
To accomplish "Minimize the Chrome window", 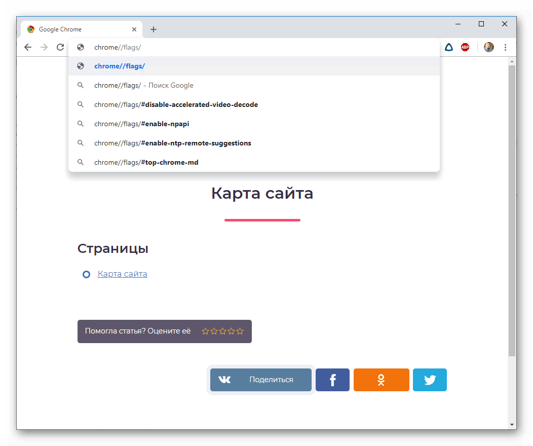I will [x=458, y=24].
